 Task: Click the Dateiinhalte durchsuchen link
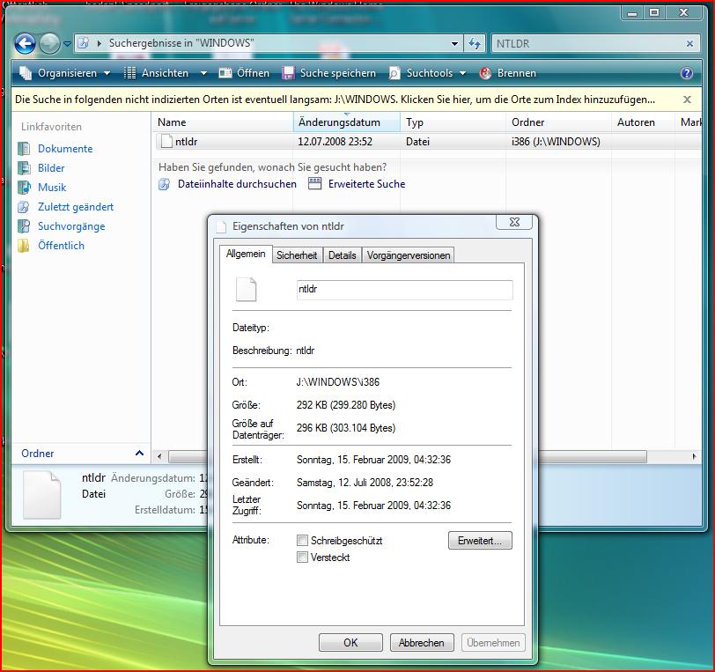click(237, 184)
